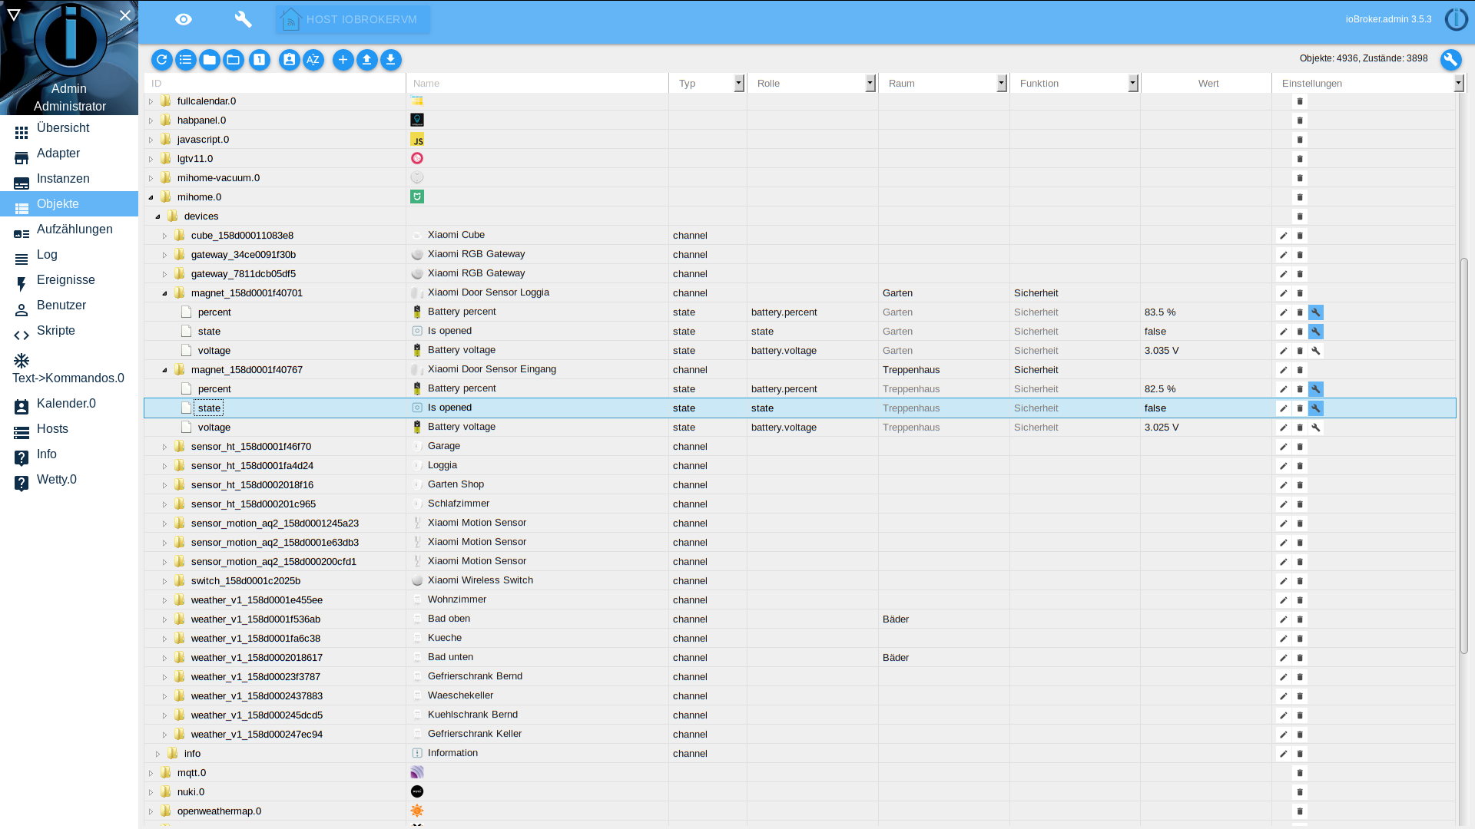Expand javascript.0 tree node

click(x=151, y=140)
